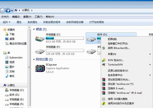Select the 本地磁盘 (F:) drive icon
The width and height of the screenshot is (153, 108).
click(40, 52)
